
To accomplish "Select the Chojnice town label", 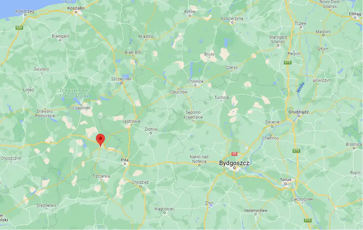I will 195,81.
